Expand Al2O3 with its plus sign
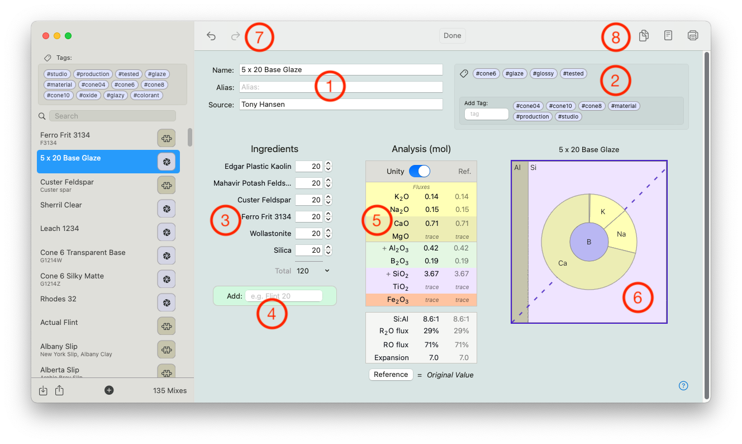Screen dimensions: 742x444 point(384,248)
